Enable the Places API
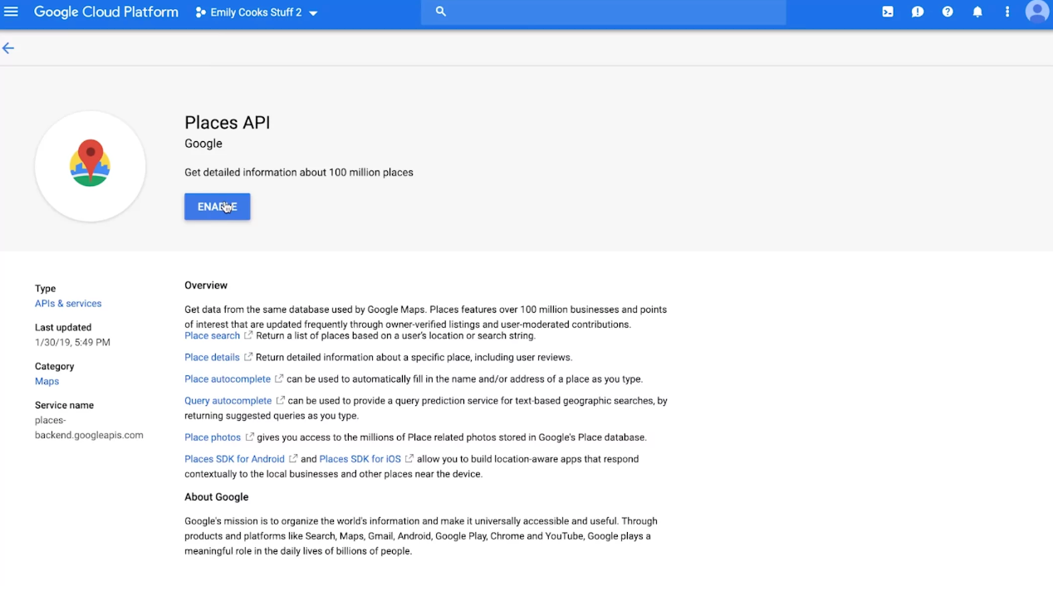This screenshot has width=1053, height=591. click(x=218, y=207)
